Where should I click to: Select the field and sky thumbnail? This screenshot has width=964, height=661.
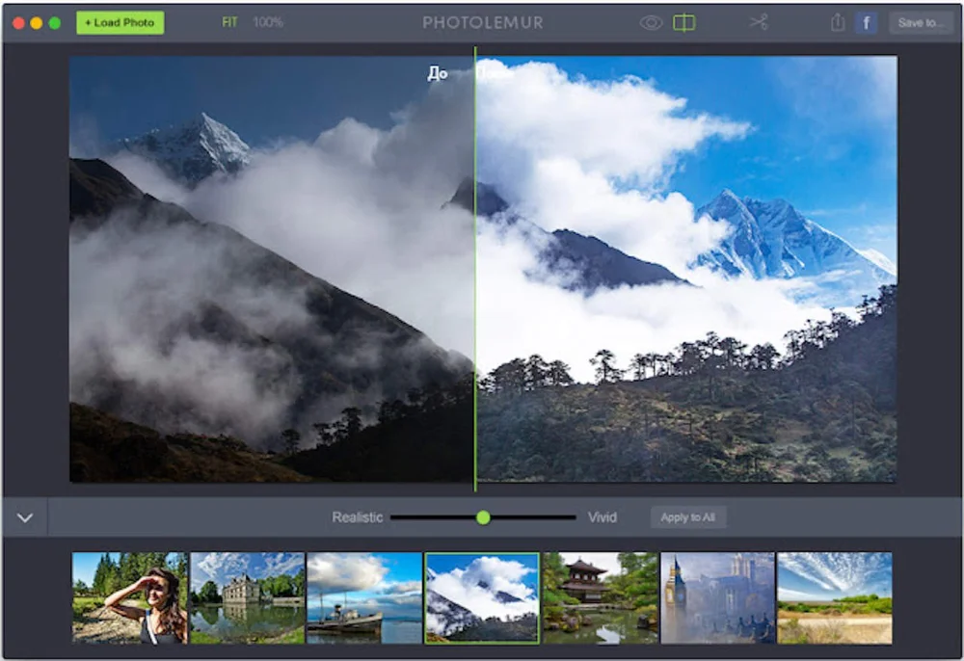834,597
